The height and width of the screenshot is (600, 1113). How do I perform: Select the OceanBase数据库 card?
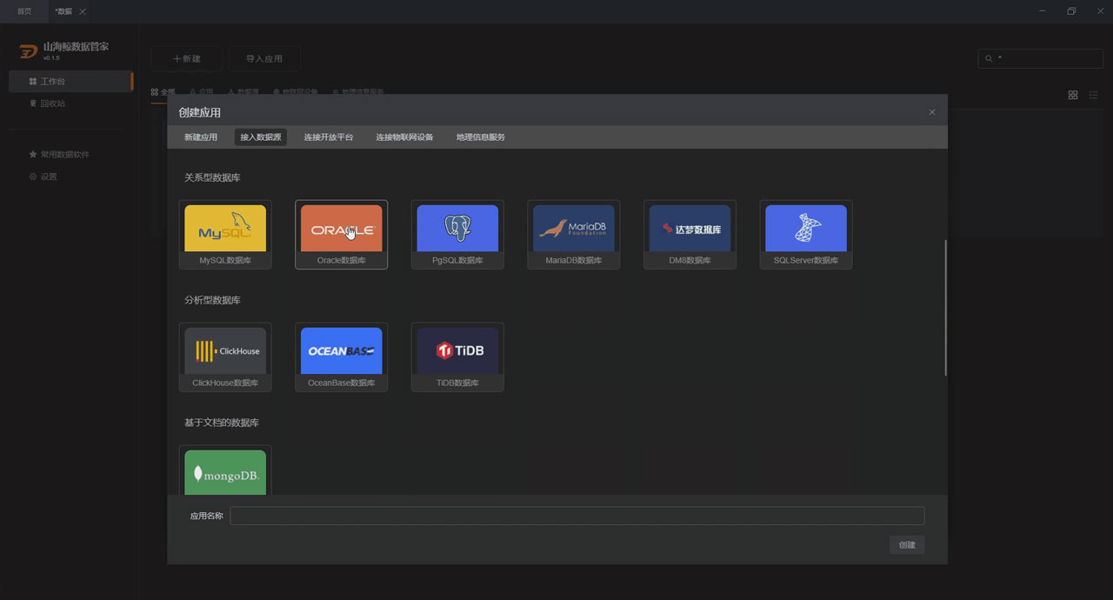pyautogui.click(x=341, y=357)
